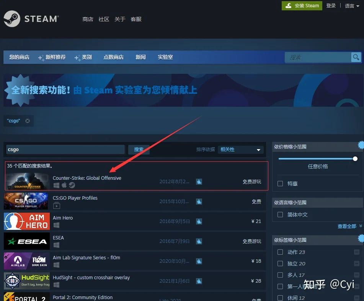Screen dimensions: 364x301
Task: Open the Aim Lab thumbnail
Action: pyautogui.click(x=27, y=261)
